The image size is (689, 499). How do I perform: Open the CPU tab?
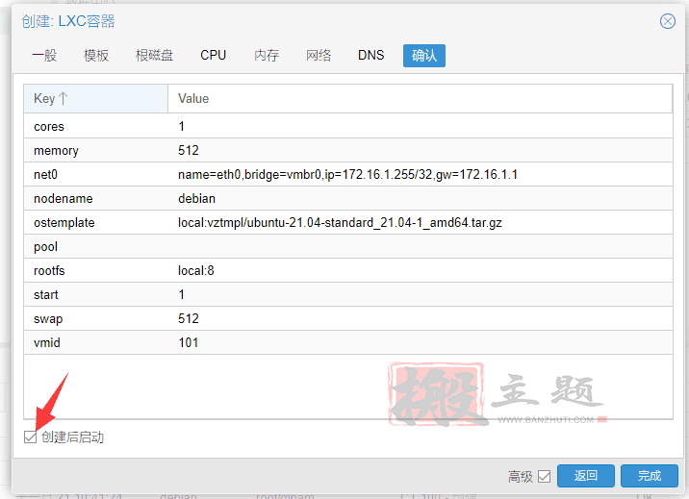click(213, 56)
